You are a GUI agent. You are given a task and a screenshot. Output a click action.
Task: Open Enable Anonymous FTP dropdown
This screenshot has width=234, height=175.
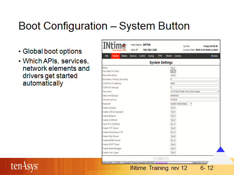(x=173, y=132)
